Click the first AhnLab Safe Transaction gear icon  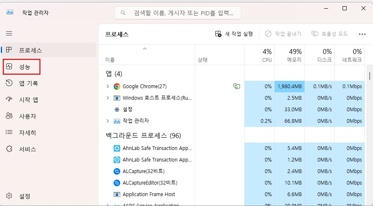tap(117, 148)
